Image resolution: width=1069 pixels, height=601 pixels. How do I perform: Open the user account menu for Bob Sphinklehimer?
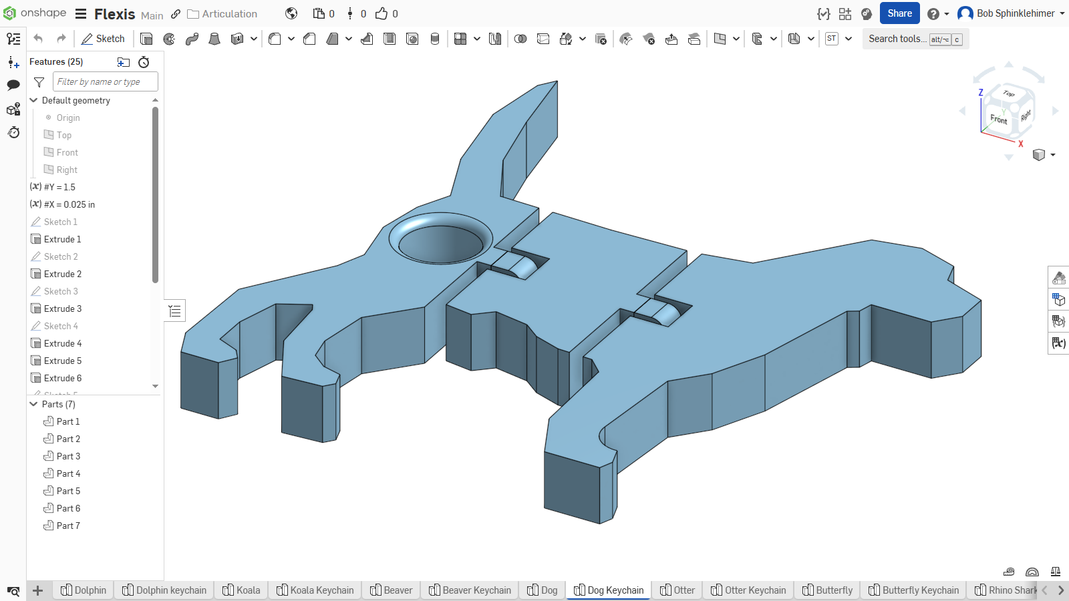tap(1011, 13)
